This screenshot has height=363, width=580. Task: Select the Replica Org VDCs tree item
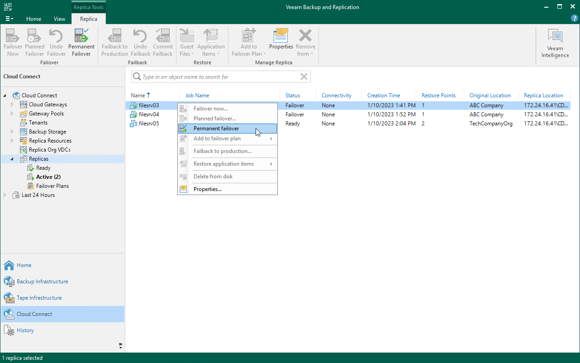(x=50, y=150)
